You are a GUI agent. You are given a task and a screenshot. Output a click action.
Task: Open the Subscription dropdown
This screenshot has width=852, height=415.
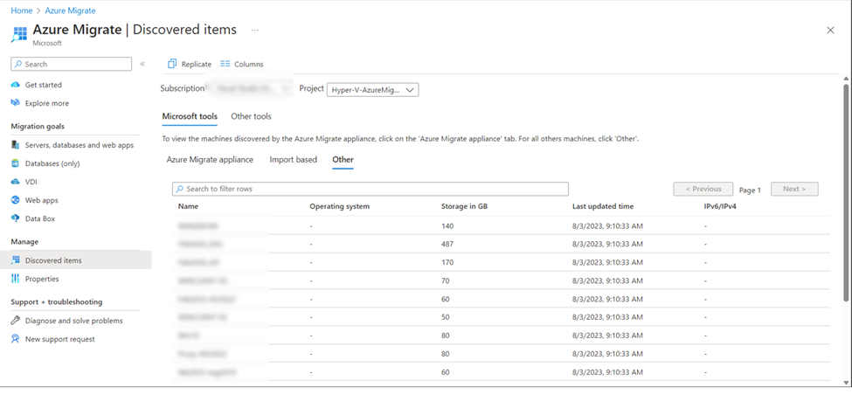click(x=252, y=88)
